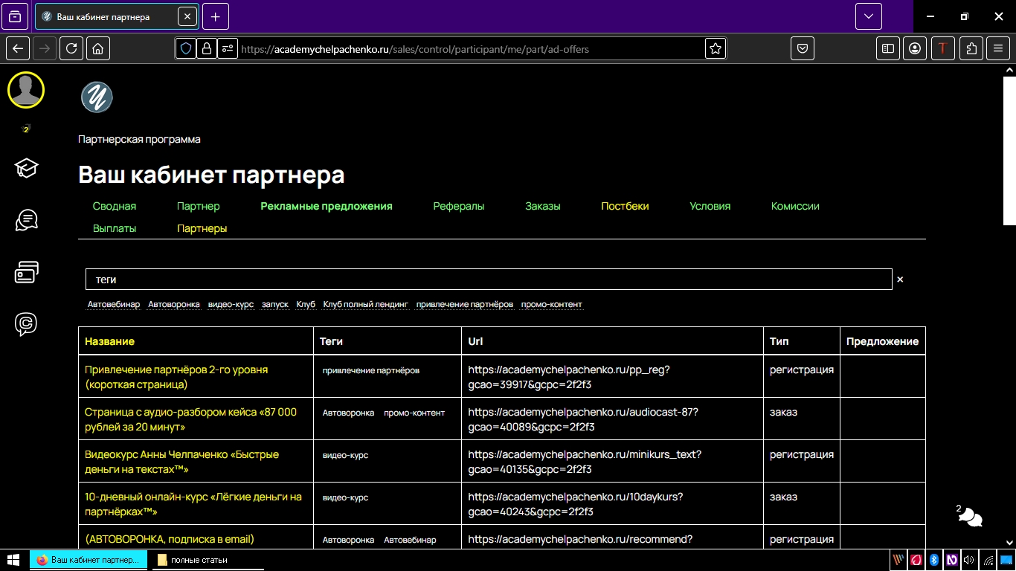Open offer 'Видеокурс Анны Челпаченко'

(x=182, y=462)
